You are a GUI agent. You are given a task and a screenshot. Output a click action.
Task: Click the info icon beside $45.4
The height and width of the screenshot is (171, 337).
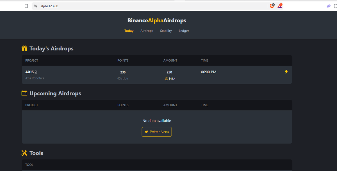167,79
